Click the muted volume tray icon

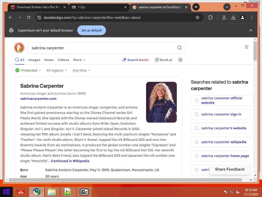(238, 192)
